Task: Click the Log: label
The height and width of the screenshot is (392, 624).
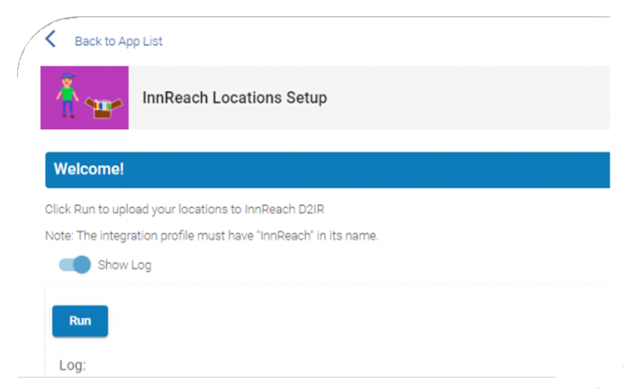Action: click(x=72, y=366)
